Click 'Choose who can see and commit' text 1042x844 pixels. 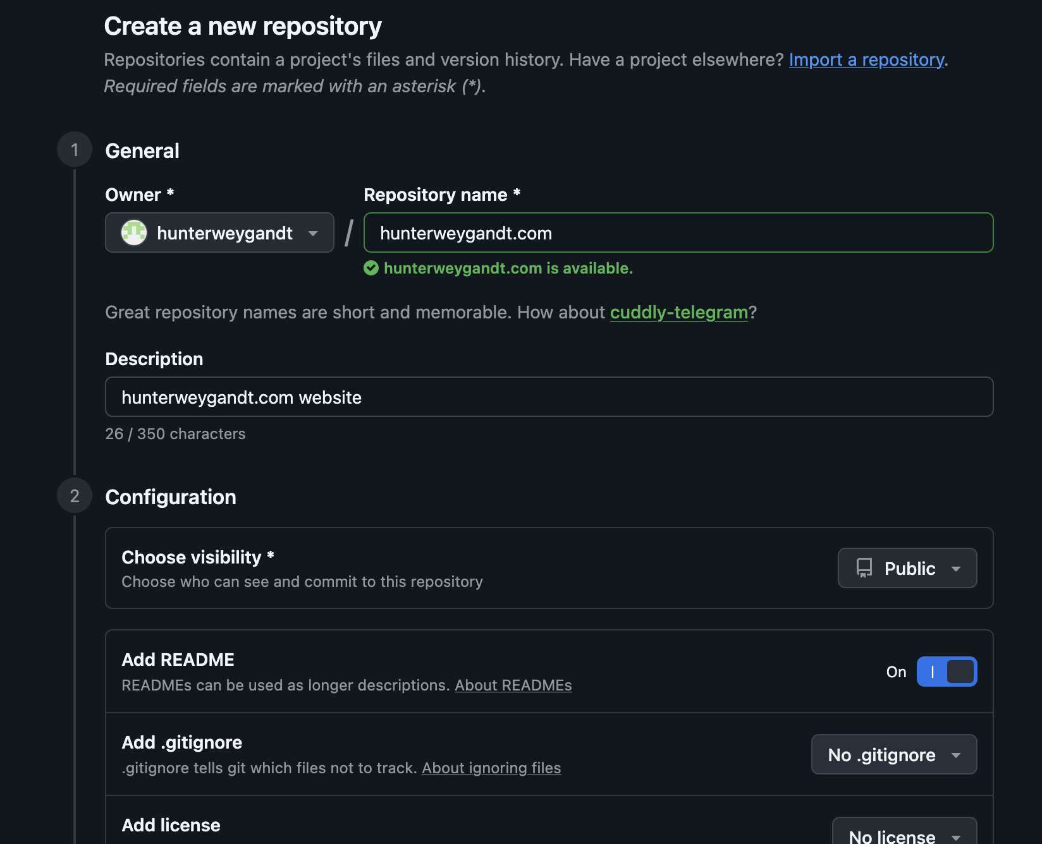[x=302, y=582]
